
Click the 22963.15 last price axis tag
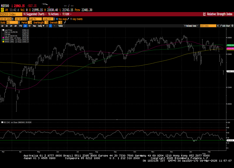[x=230, y=71]
